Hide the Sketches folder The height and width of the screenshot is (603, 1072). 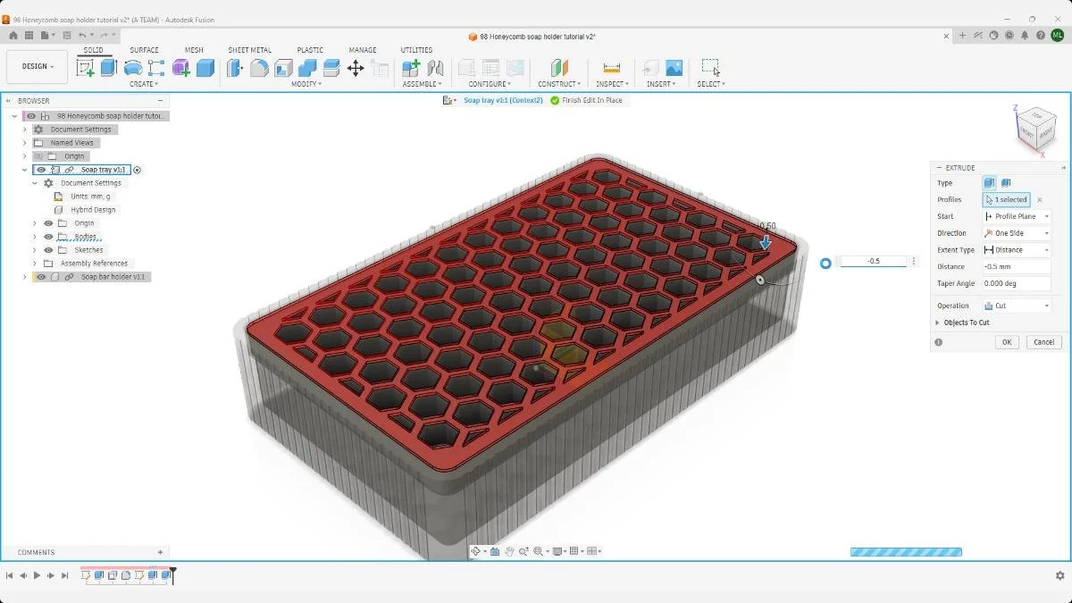point(48,250)
